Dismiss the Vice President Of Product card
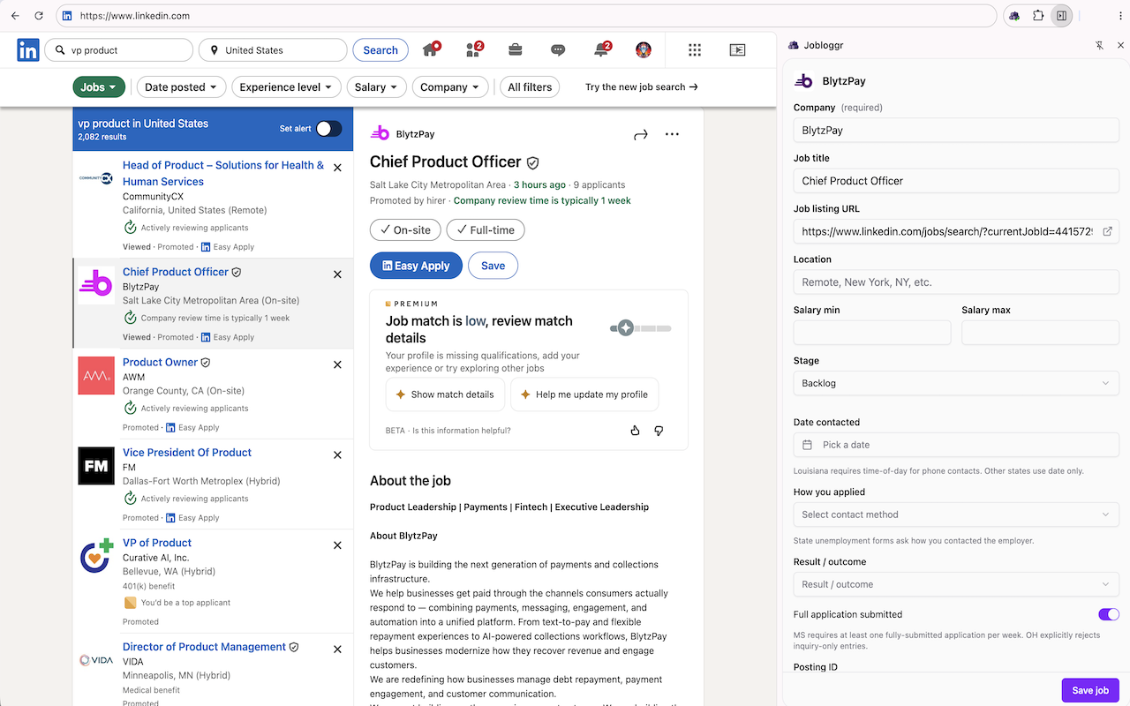The height and width of the screenshot is (706, 1130). [x=337, y=455]
